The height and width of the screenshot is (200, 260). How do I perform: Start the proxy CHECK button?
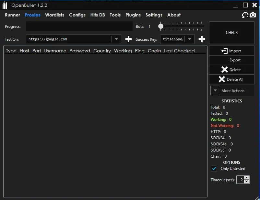click(232, 33)
